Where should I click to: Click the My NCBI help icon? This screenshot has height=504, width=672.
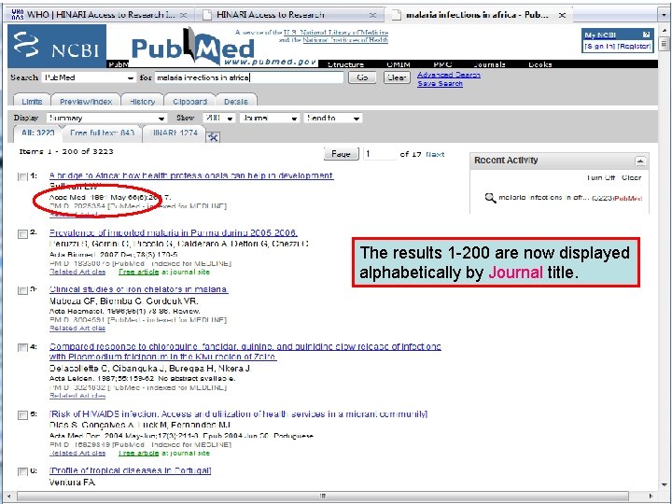point(646,35)
